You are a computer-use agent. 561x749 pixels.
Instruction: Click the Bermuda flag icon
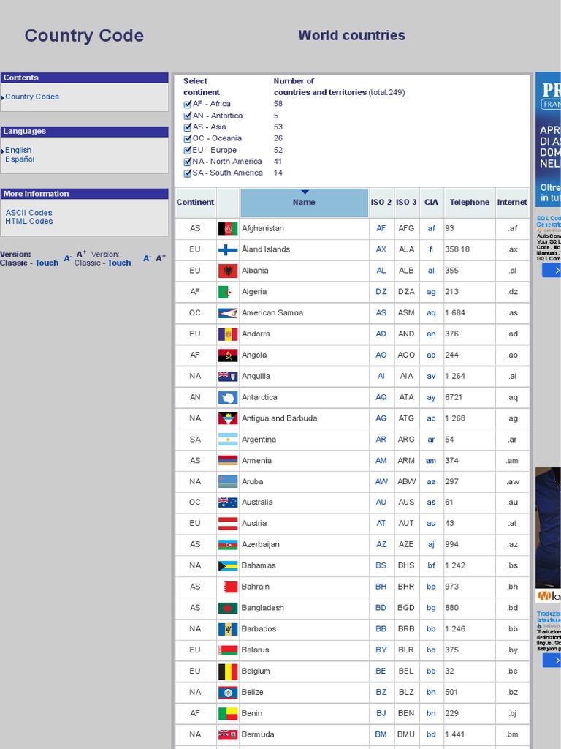(x=228, y=734)
